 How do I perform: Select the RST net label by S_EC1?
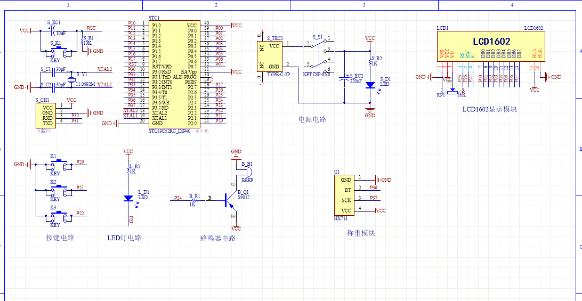(91, 28)
